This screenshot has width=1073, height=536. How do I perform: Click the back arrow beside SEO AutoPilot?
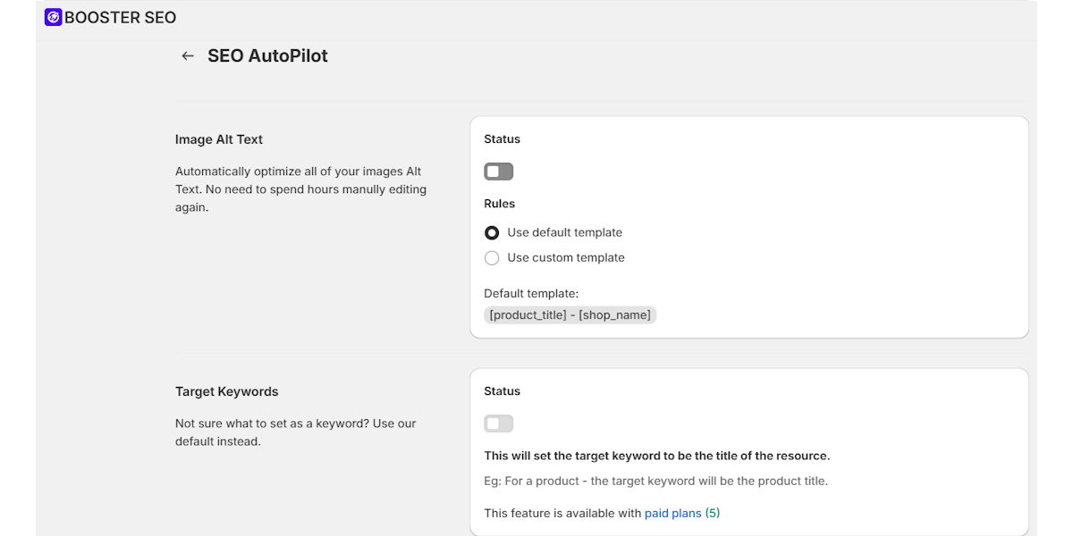click(187, 55)
